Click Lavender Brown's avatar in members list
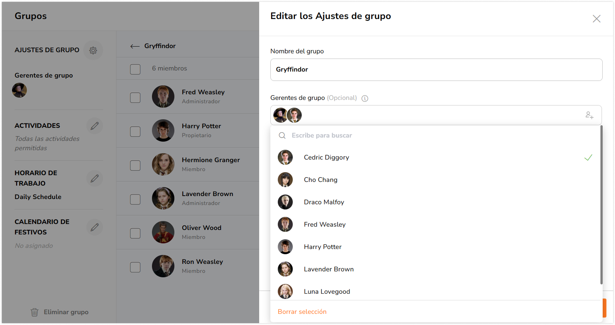Viewport: 615px width, 325px height. pyautogui.click(x=163, y=198)
